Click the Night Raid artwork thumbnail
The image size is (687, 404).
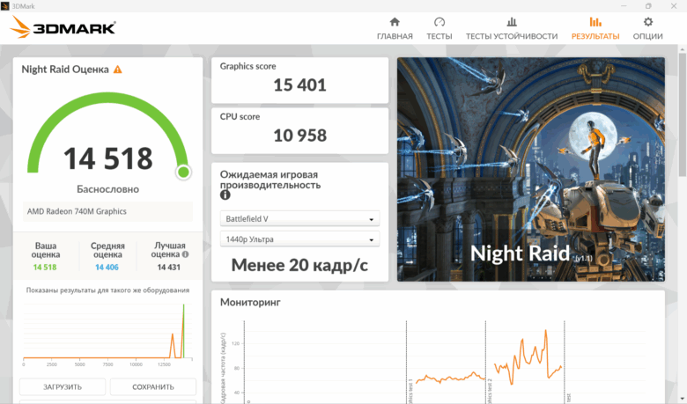click(531, 169)
